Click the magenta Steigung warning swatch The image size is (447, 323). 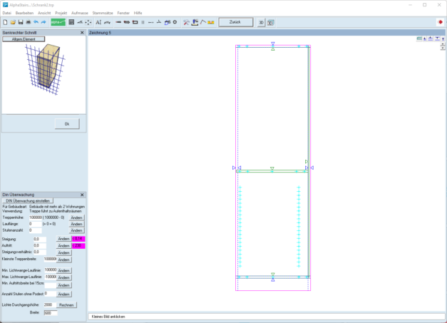78,239
